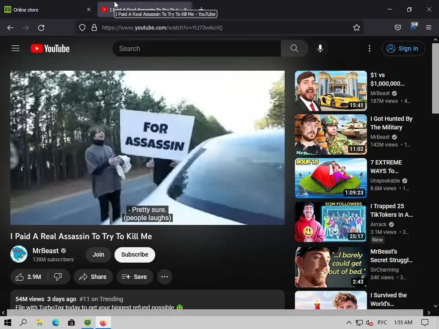Close the Online store tab
Image resolution: width=439 pixels, height=329 pixels.
tap(89, 9)
